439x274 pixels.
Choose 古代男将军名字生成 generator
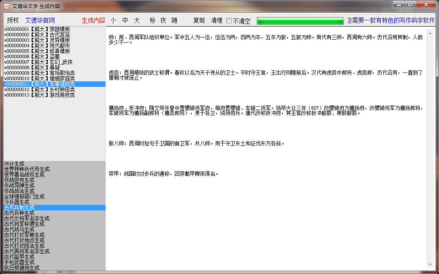[x=54, y=251]
